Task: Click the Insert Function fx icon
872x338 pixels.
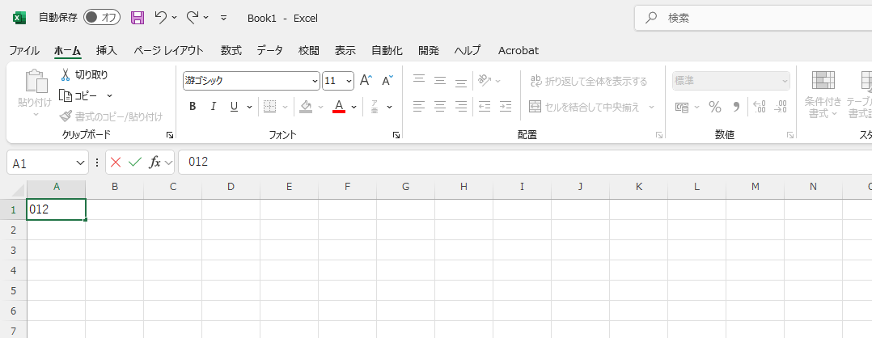Action: [155, 163]
